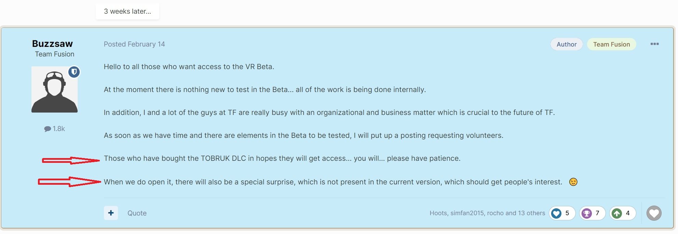View the blue heart Like reactions
This screenshot has height=234, width=678.
pos(562,213)
